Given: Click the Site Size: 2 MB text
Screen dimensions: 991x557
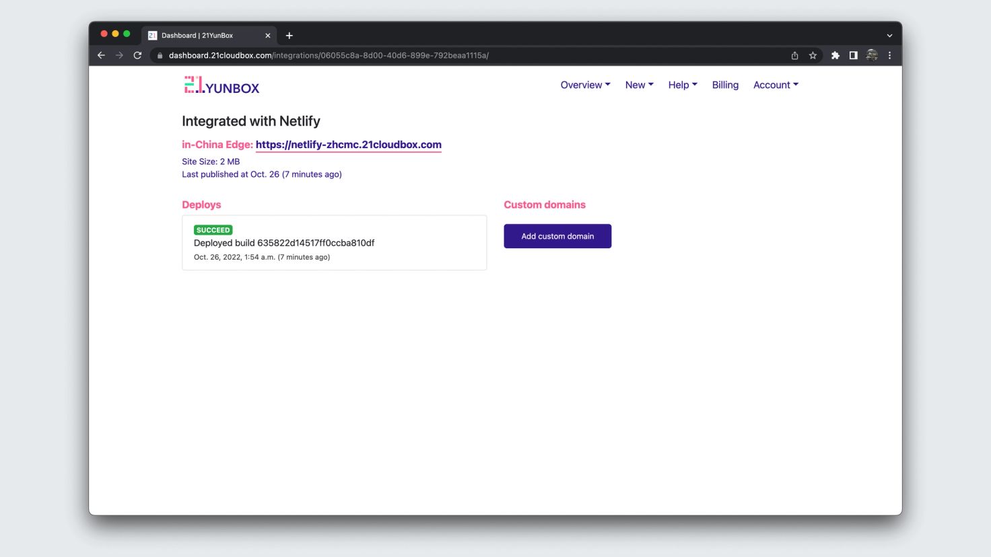Looking at the screenshot, I should [x=211, y=161].
